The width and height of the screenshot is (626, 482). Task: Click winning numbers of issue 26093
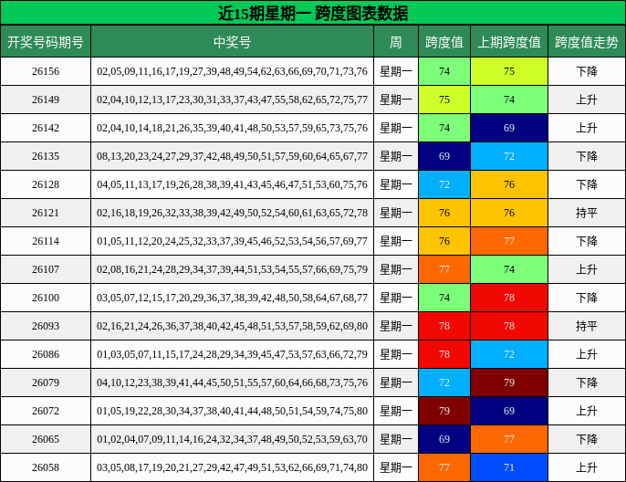coord(233,327)
